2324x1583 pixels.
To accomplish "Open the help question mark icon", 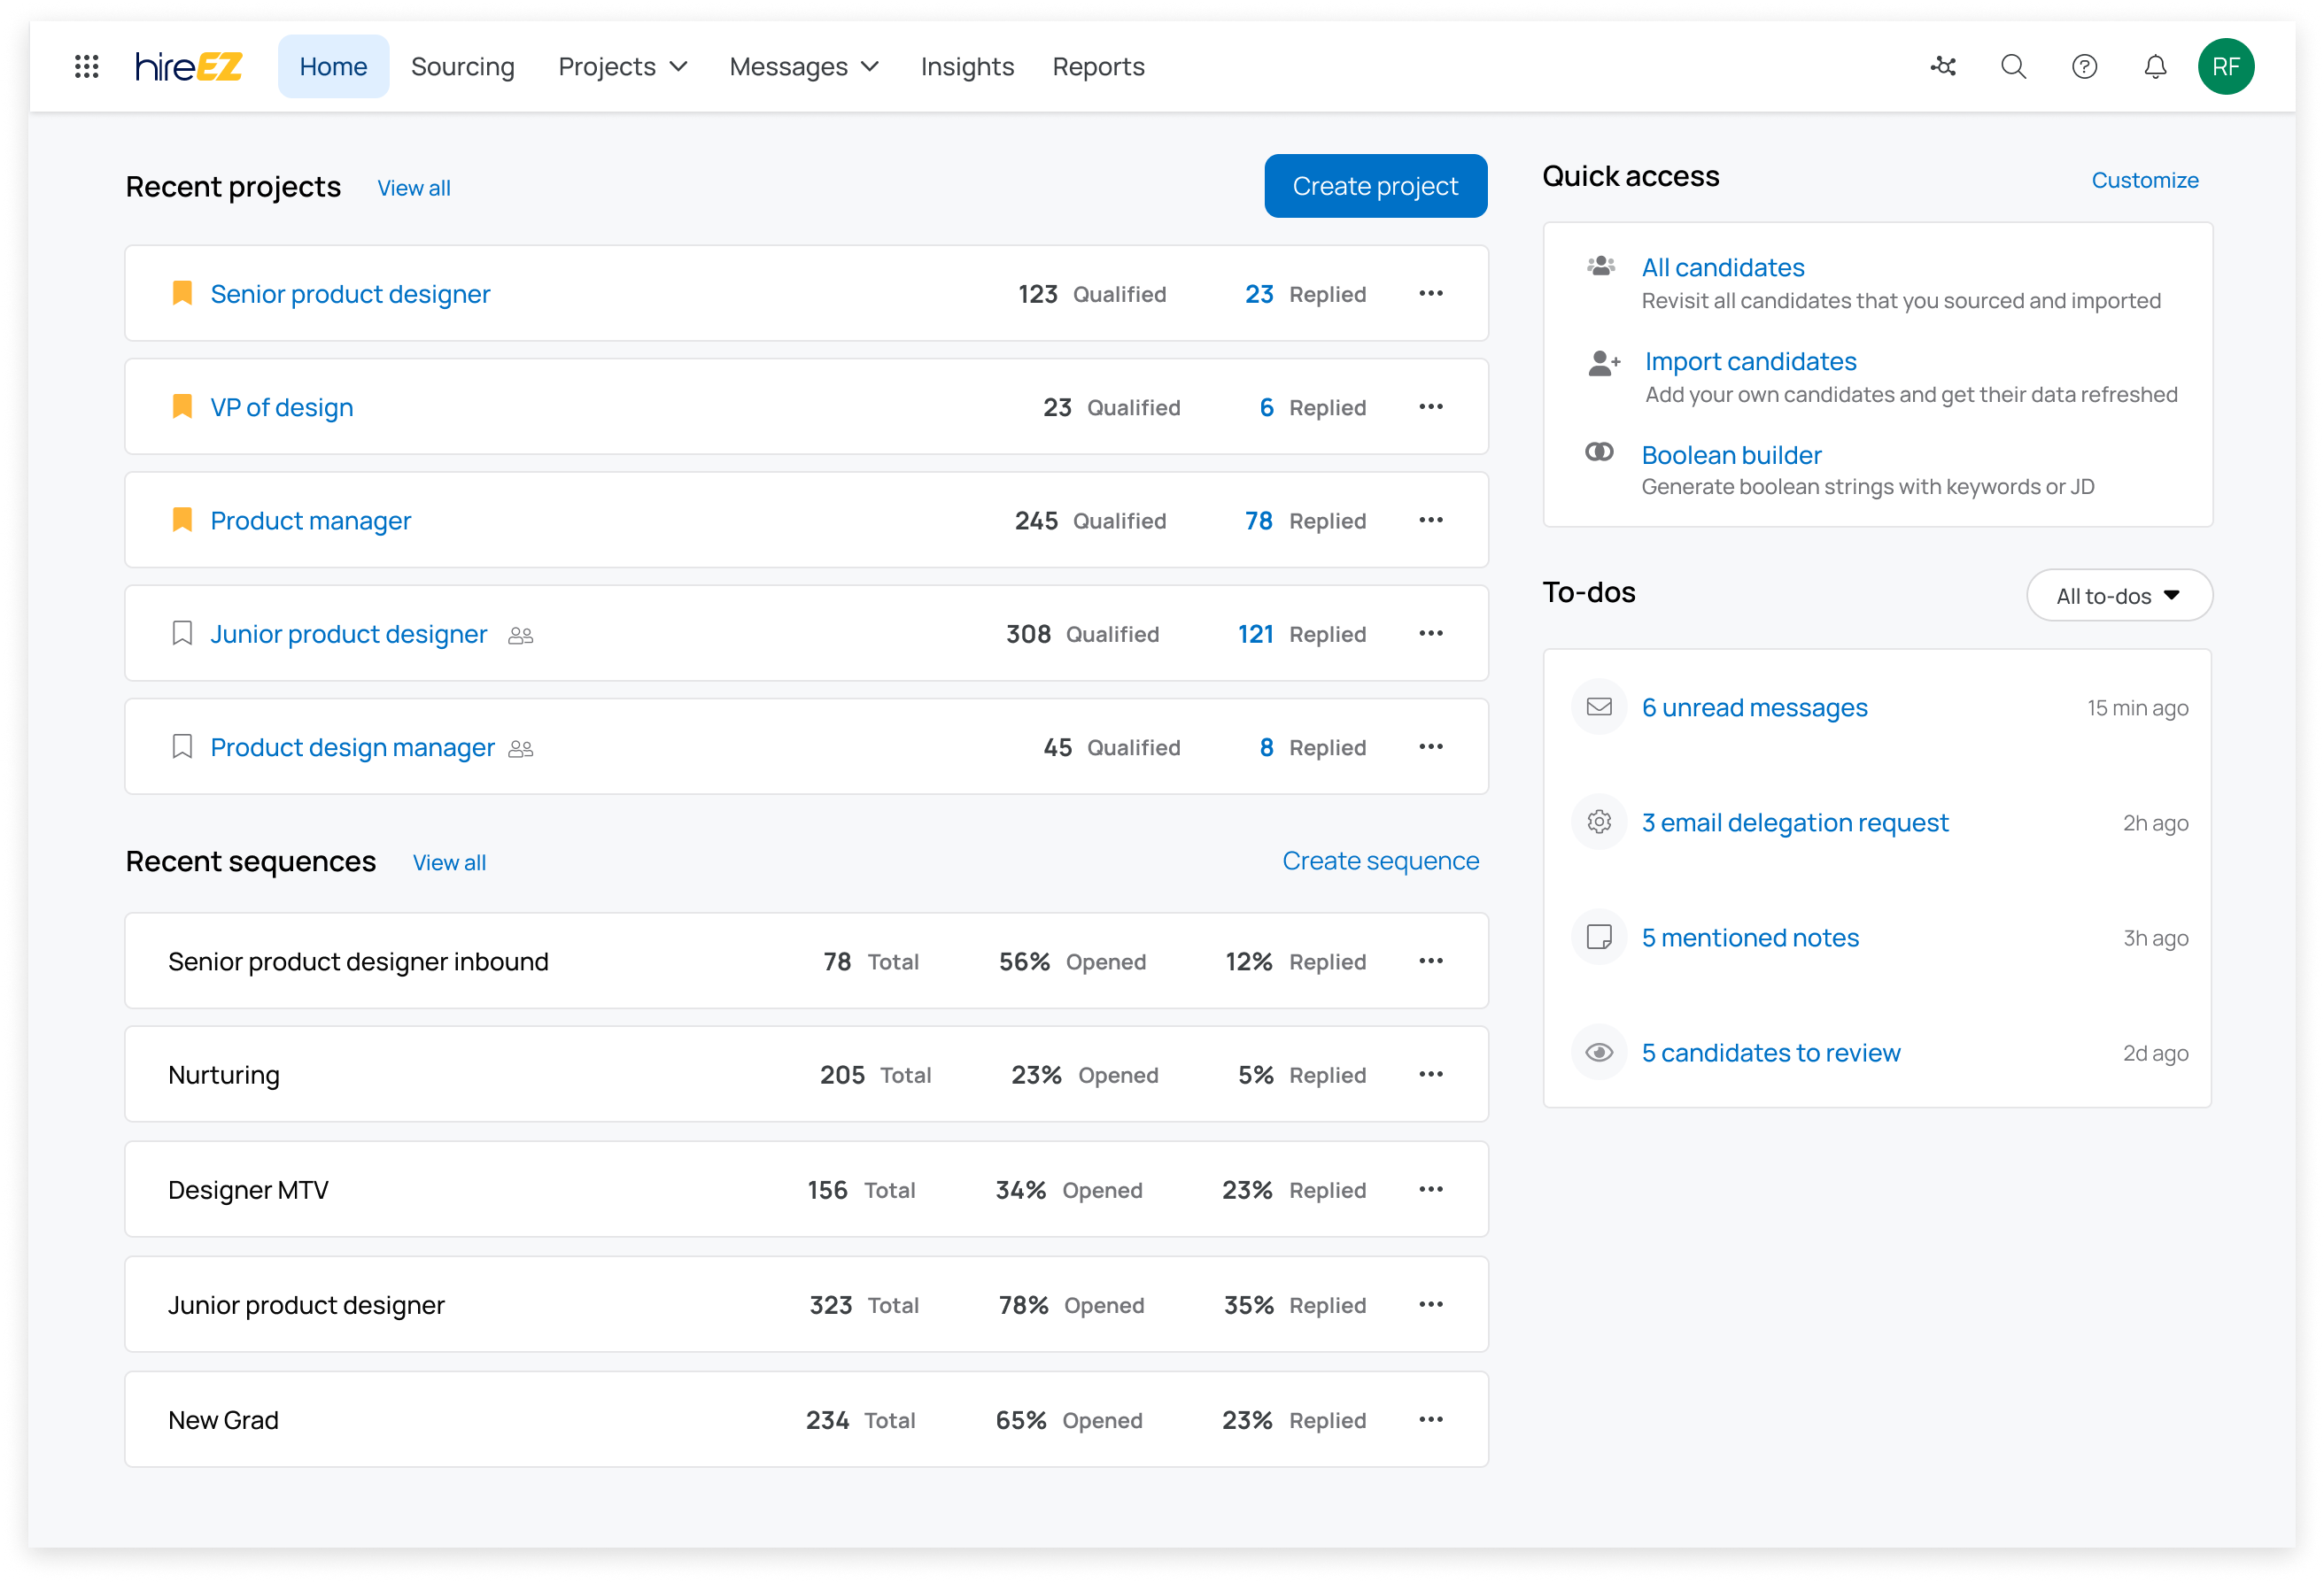I will point(2084,67).
